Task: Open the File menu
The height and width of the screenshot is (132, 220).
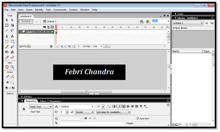Action: pyautogui.click(x=6, y=10)
